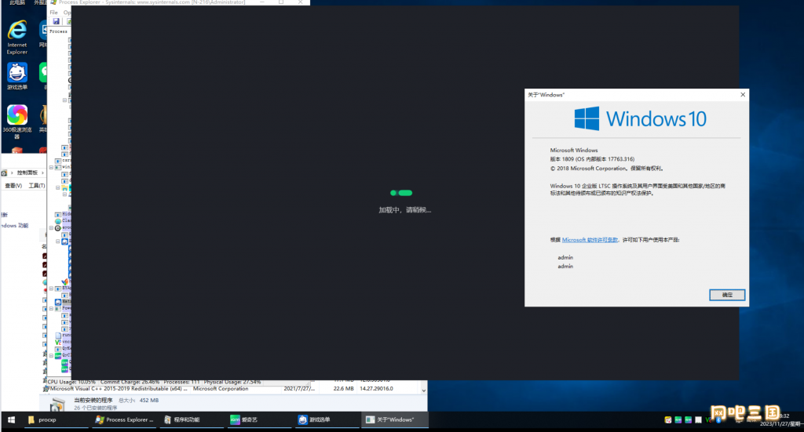Click the first iQIYI tray icon

click(x=678, y=419)
